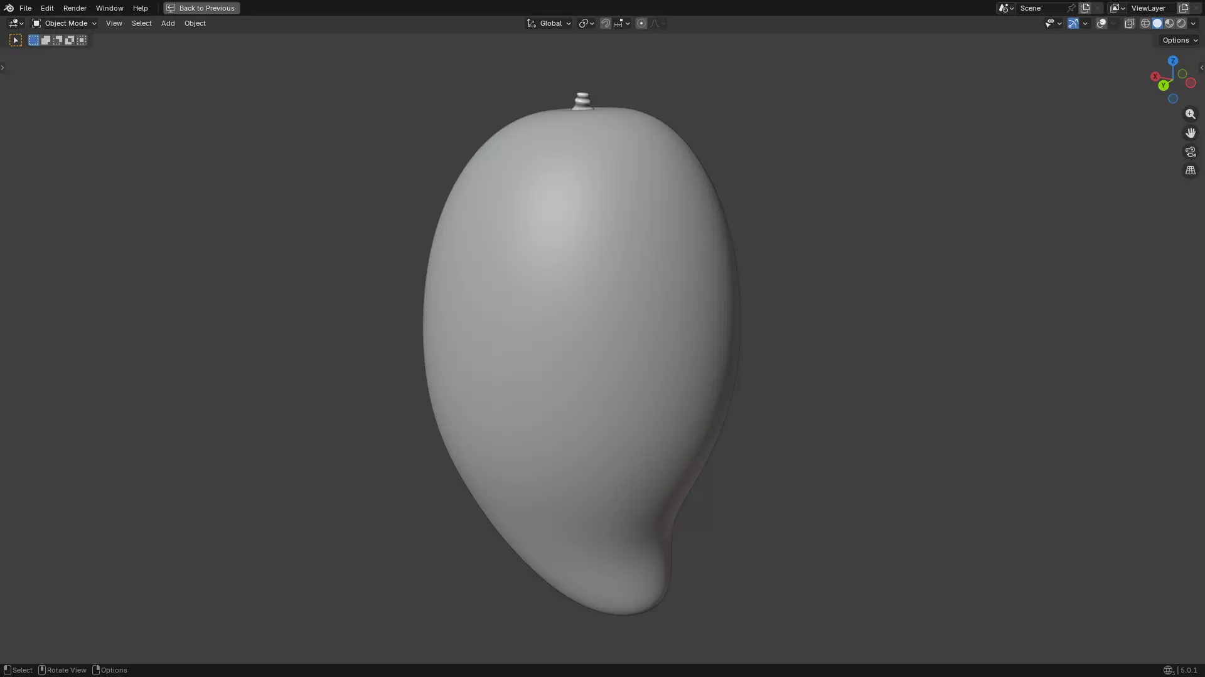Click the Y axis on navigation gizmo
The height and width of the screenshot is (677, 1205).
tap(1164, 85)
